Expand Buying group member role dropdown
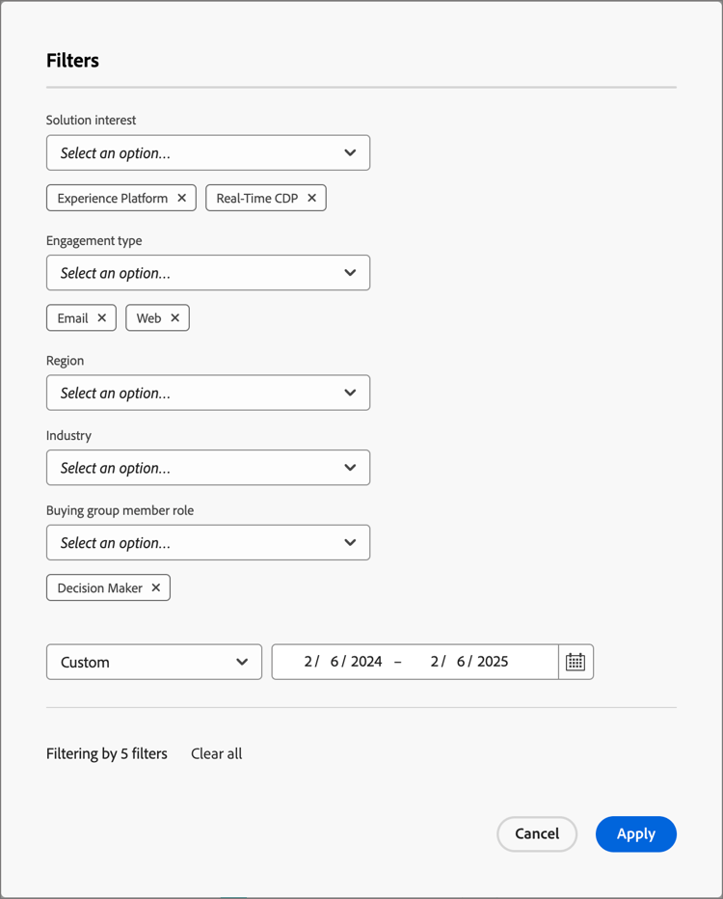Screen dimensions: 723x899 coord(208,542)
